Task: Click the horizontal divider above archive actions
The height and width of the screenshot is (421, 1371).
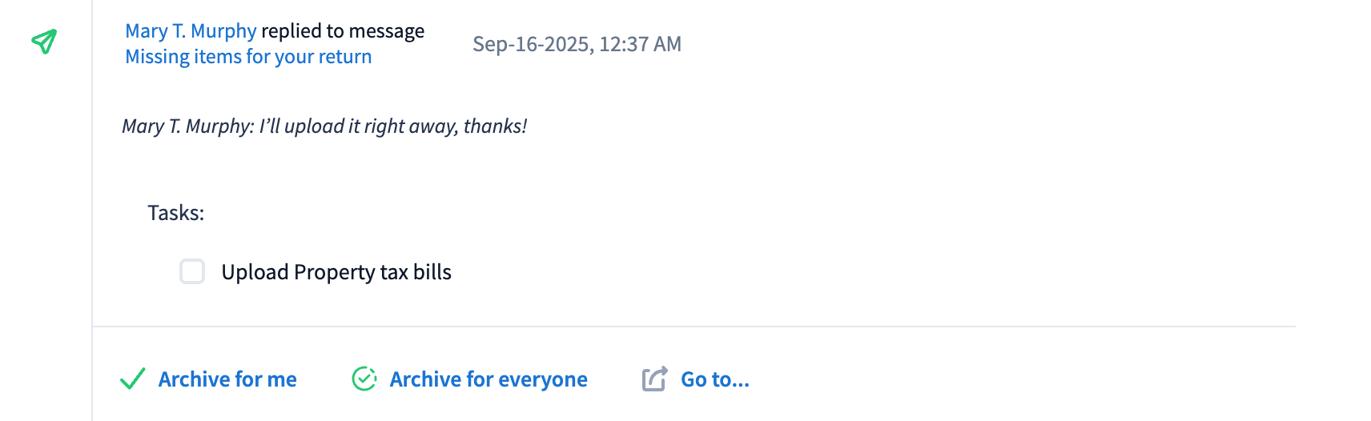Action: 694,327
